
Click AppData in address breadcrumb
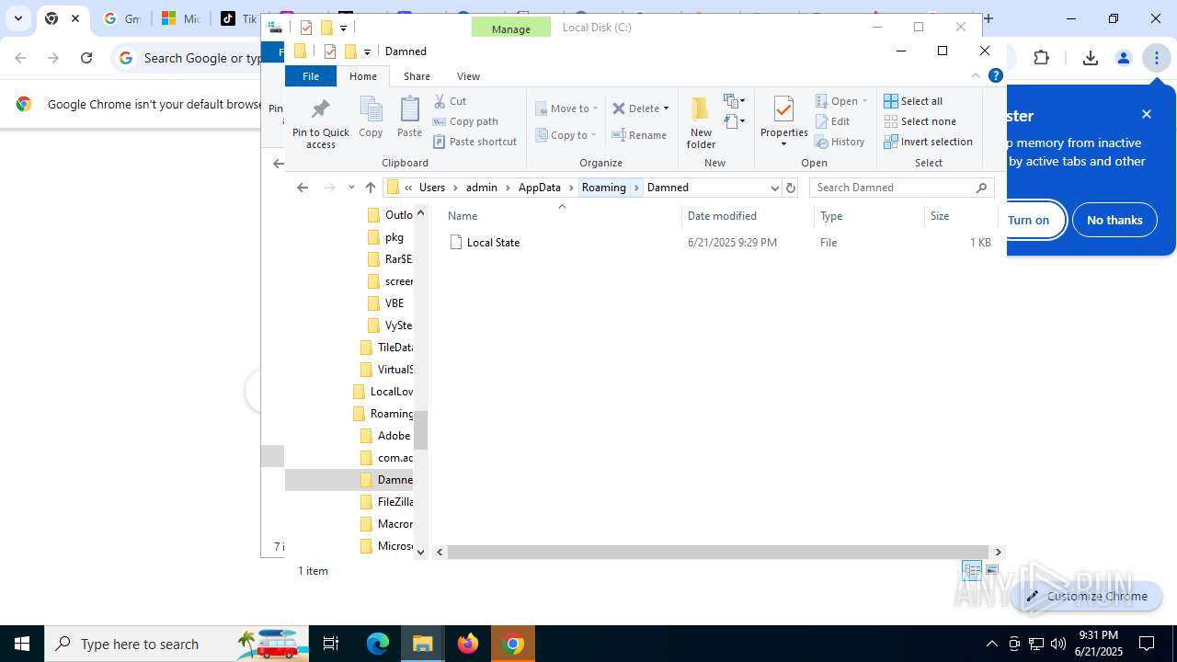click(x=539, y=188)
